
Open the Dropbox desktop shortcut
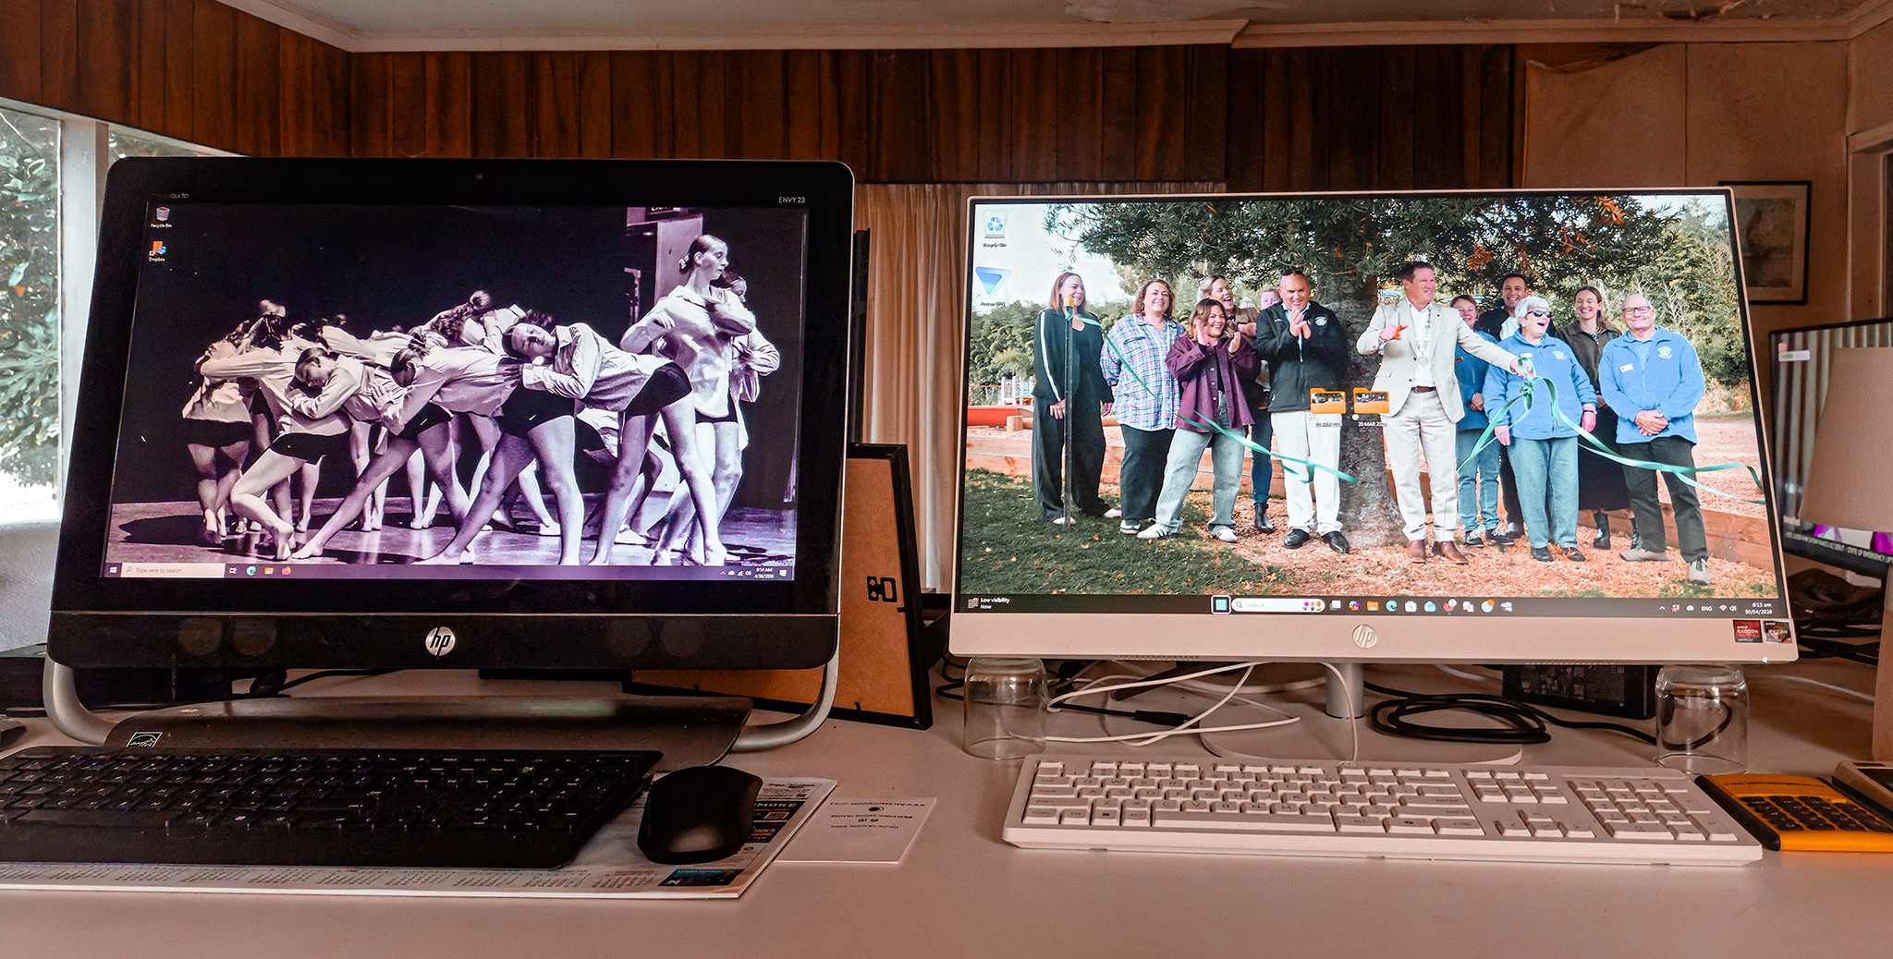[x=158, y=249]
